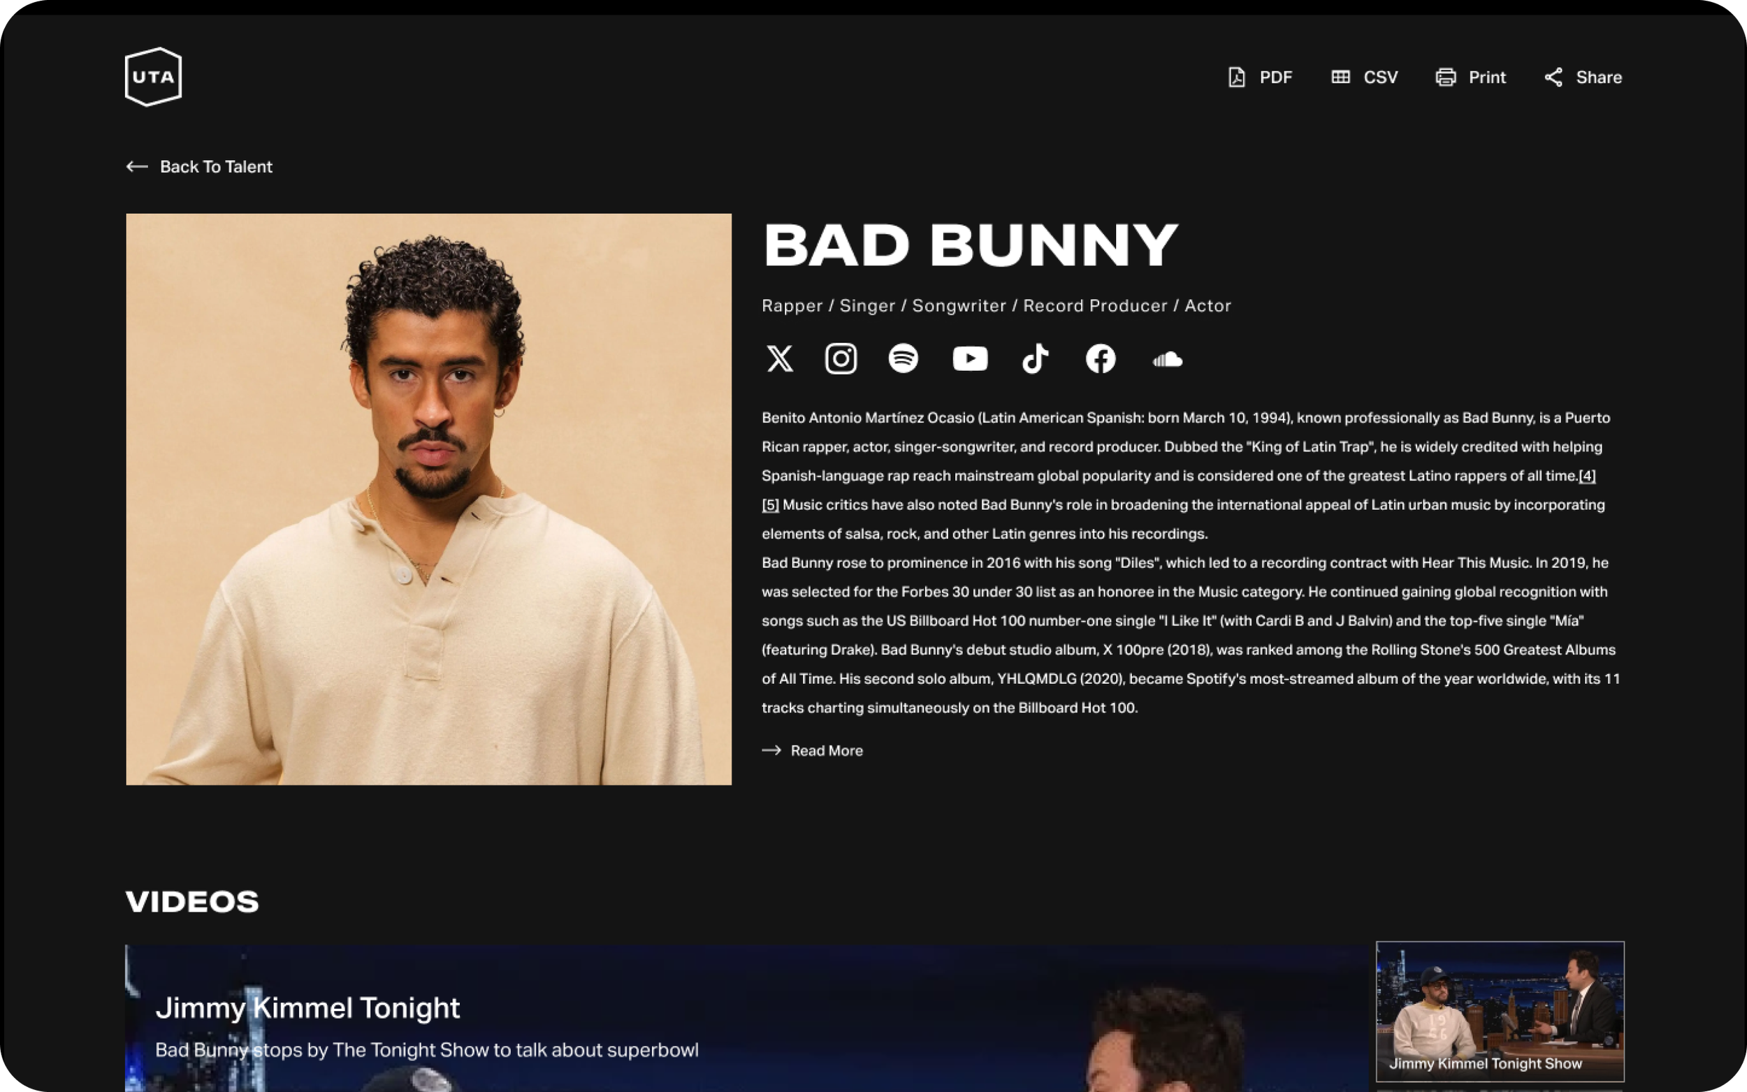The height and width of the screenshot is (1092, 1747).
Task: Click the UTA hexagon logo
Action: click(153, 77)
